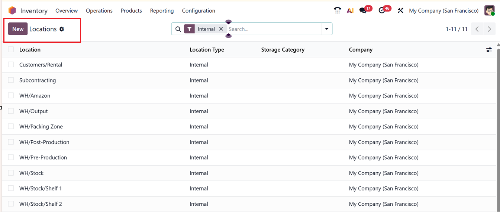Screen dimensions: 500x212
Task: Click the Inventory app logo icon
Action: [12, 10]
